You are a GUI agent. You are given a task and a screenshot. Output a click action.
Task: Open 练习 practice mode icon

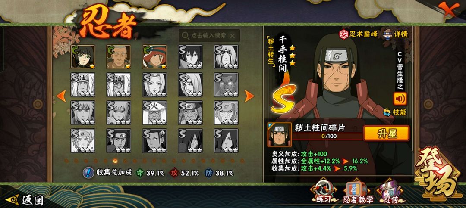point(323,192)
